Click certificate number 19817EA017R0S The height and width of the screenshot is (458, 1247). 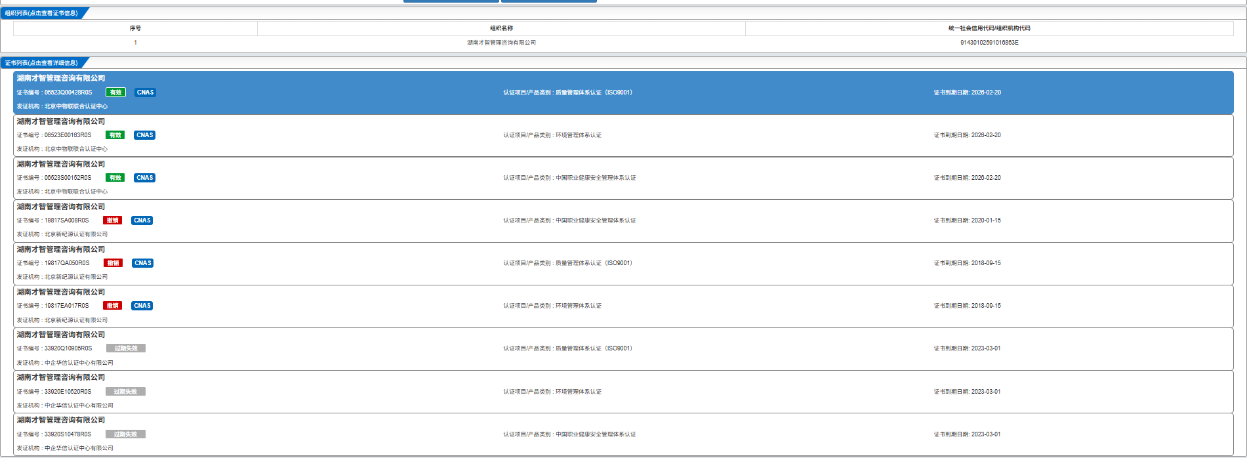click(66, 306)
